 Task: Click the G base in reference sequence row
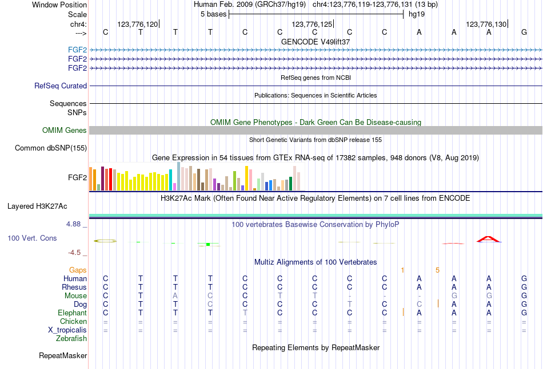coord(524,32)
